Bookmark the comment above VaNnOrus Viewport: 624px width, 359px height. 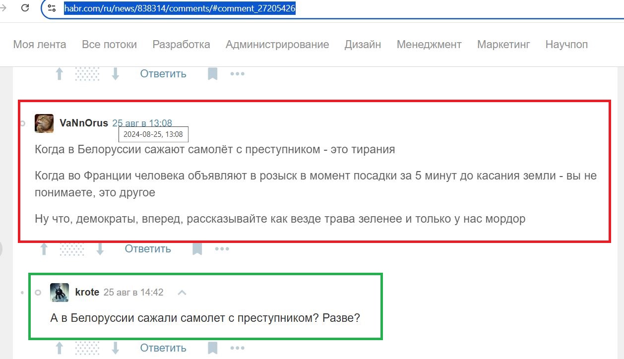[x=213, y=74]
